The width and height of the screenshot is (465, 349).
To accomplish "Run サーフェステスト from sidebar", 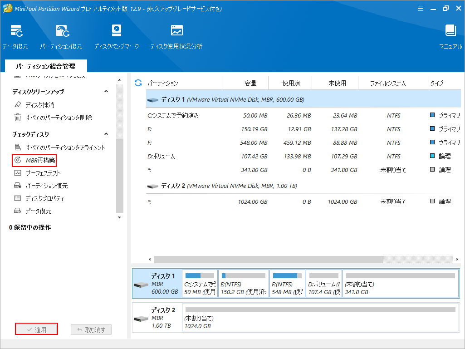I will [x=37, y=173].
